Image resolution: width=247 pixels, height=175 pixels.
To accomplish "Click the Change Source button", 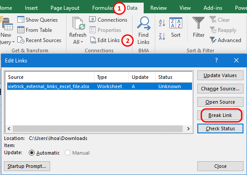I will pos(220,89).
